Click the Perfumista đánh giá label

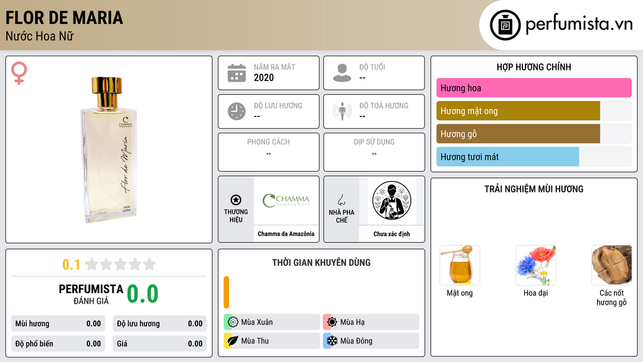pyautogui.click(x=91, y=294)
